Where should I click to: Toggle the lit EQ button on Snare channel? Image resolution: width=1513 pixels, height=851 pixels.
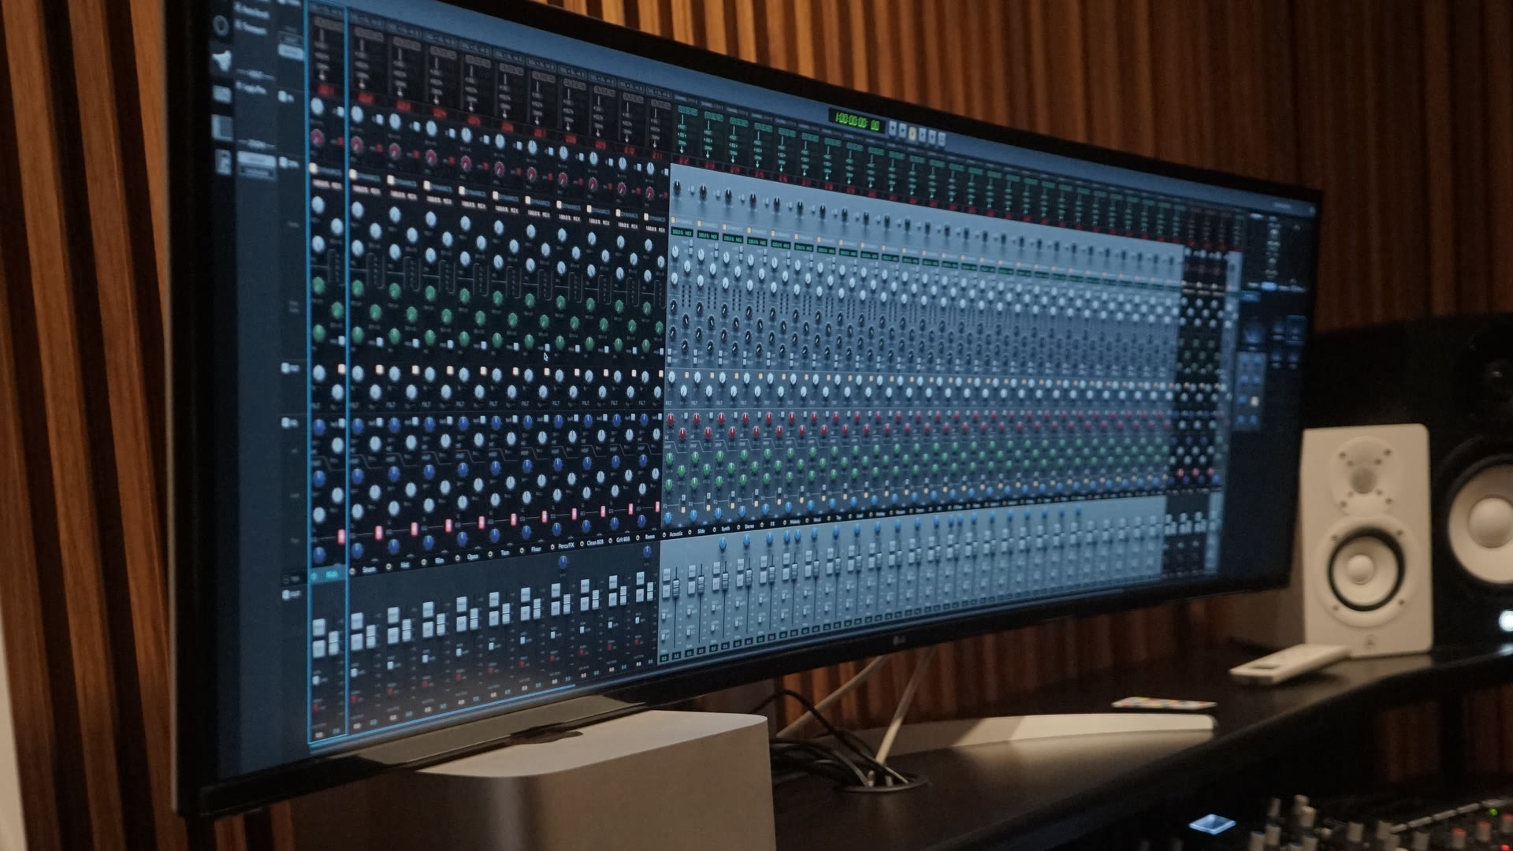(x=378, y=532)
